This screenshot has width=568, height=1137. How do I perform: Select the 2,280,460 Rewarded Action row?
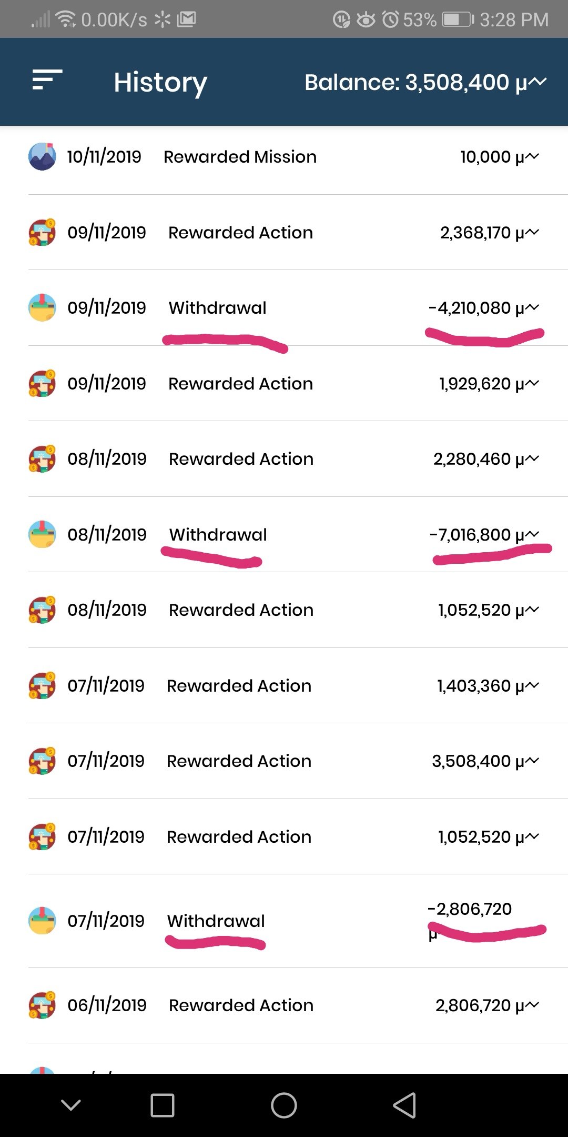coord(284,459)
